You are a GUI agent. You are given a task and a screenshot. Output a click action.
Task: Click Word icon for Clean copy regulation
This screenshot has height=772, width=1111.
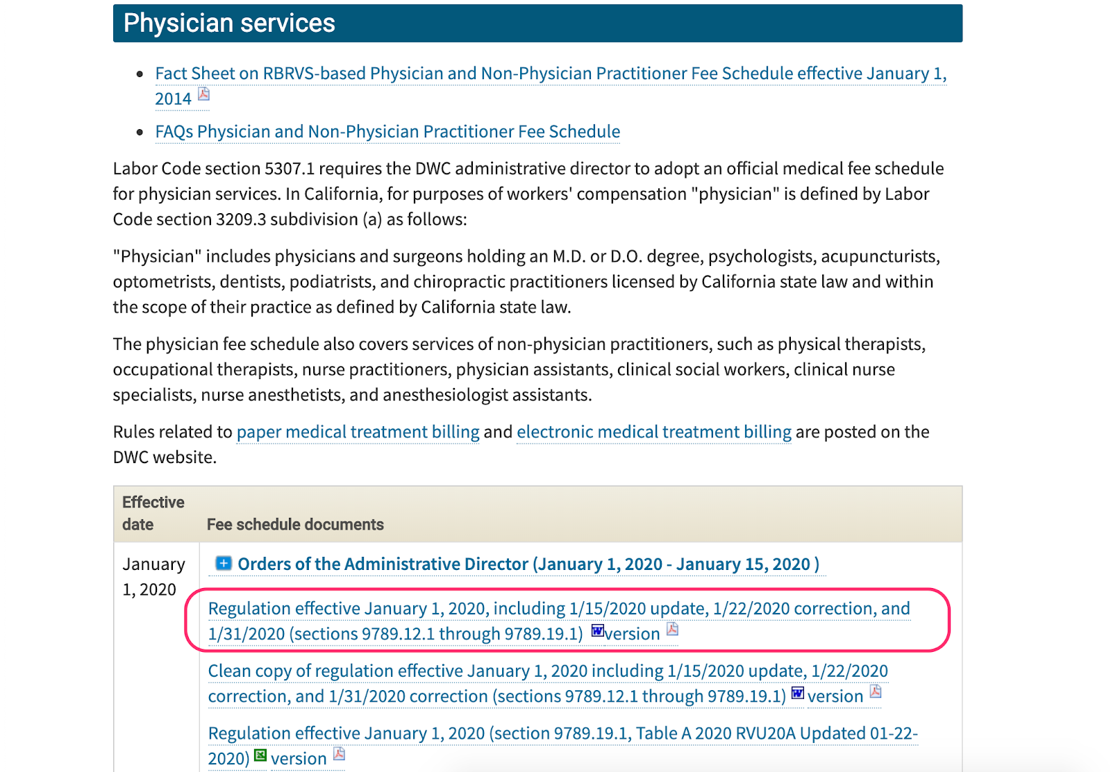point(797,693)
